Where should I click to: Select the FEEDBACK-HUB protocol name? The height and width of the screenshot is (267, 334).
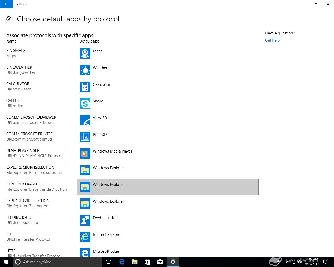(20, 217)
